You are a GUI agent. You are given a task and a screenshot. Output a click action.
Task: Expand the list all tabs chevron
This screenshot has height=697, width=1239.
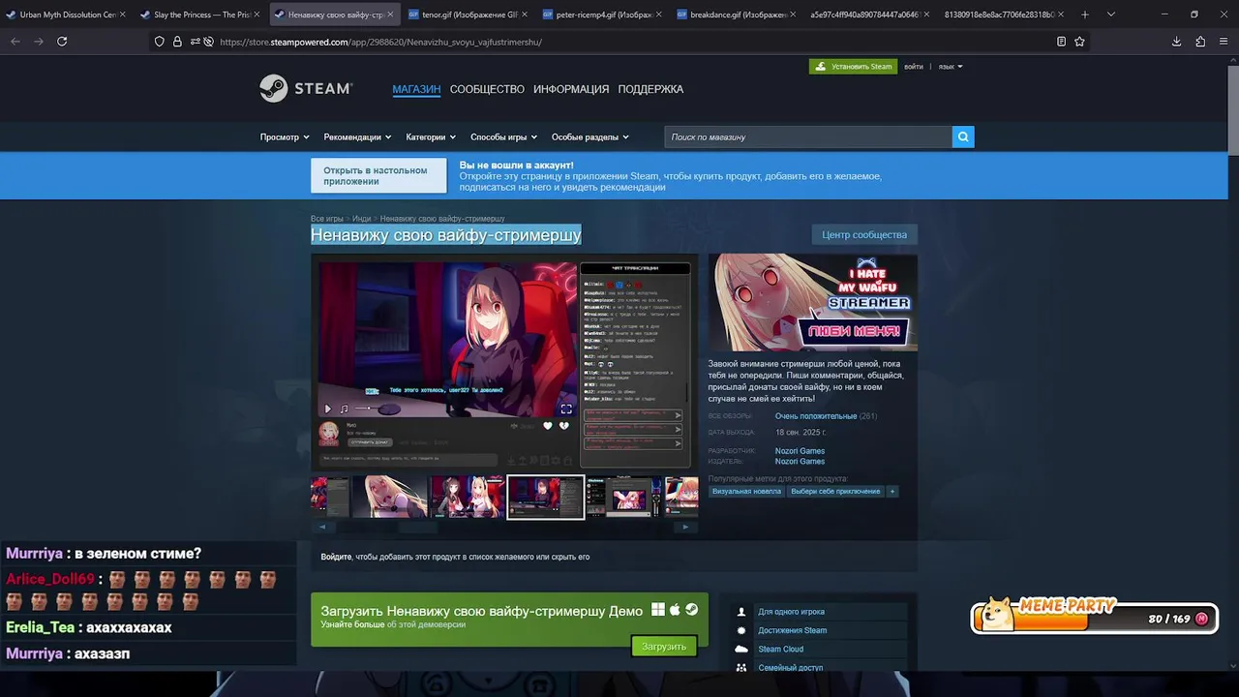pyautogui.click(x=1110, y=15)
